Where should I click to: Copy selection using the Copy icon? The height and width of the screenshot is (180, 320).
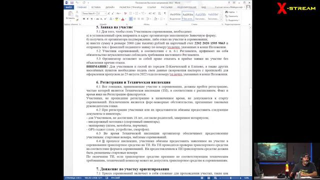pos(77,16)
